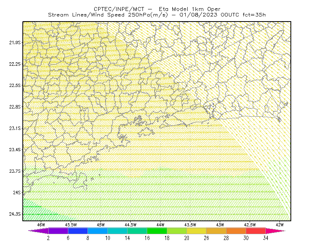
Task: Click the 21.9S latitude axis label
Action: [15, 42]
